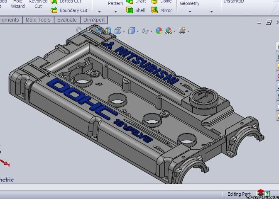Select the blue DOHC lettering on the model
The image size is (279, 199).
(x=81, y=98)
